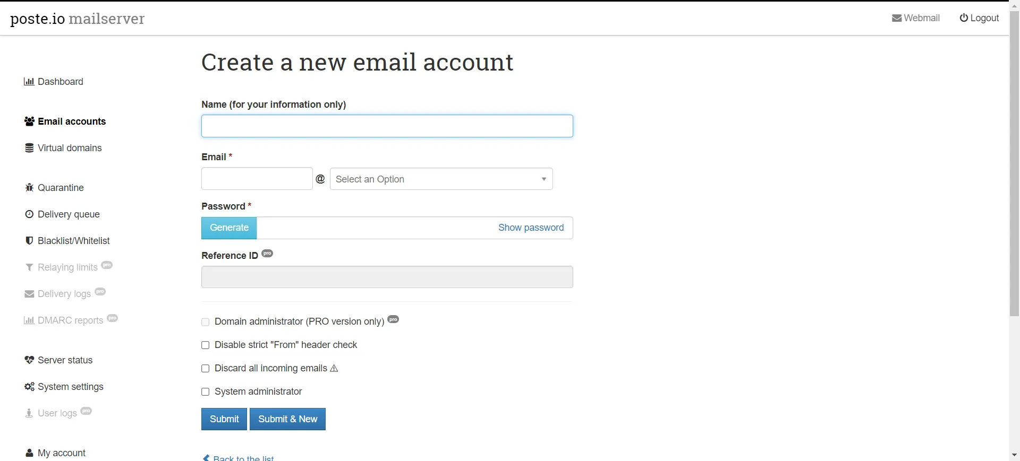Click the Show password link
The image size is (1020, 461).
click(531, 228)
